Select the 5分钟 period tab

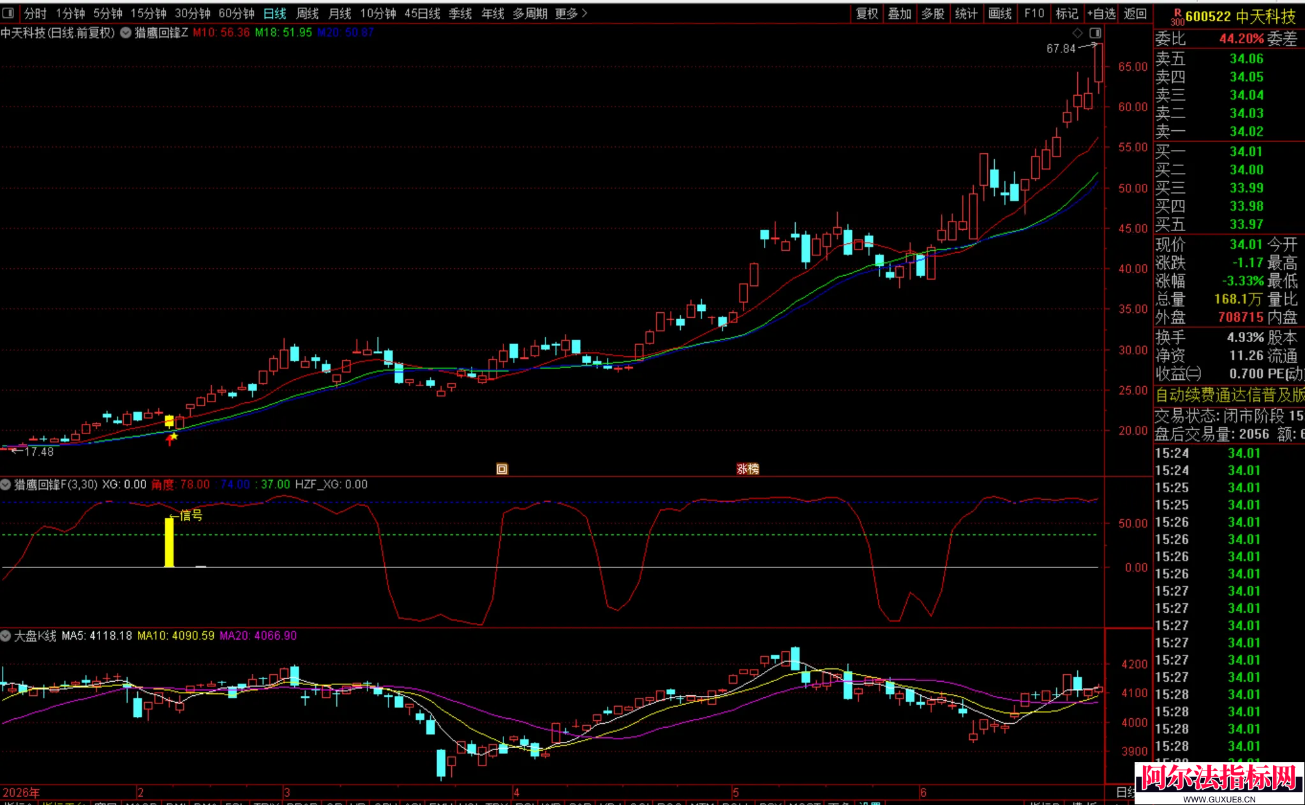click(x=108, y=13)
